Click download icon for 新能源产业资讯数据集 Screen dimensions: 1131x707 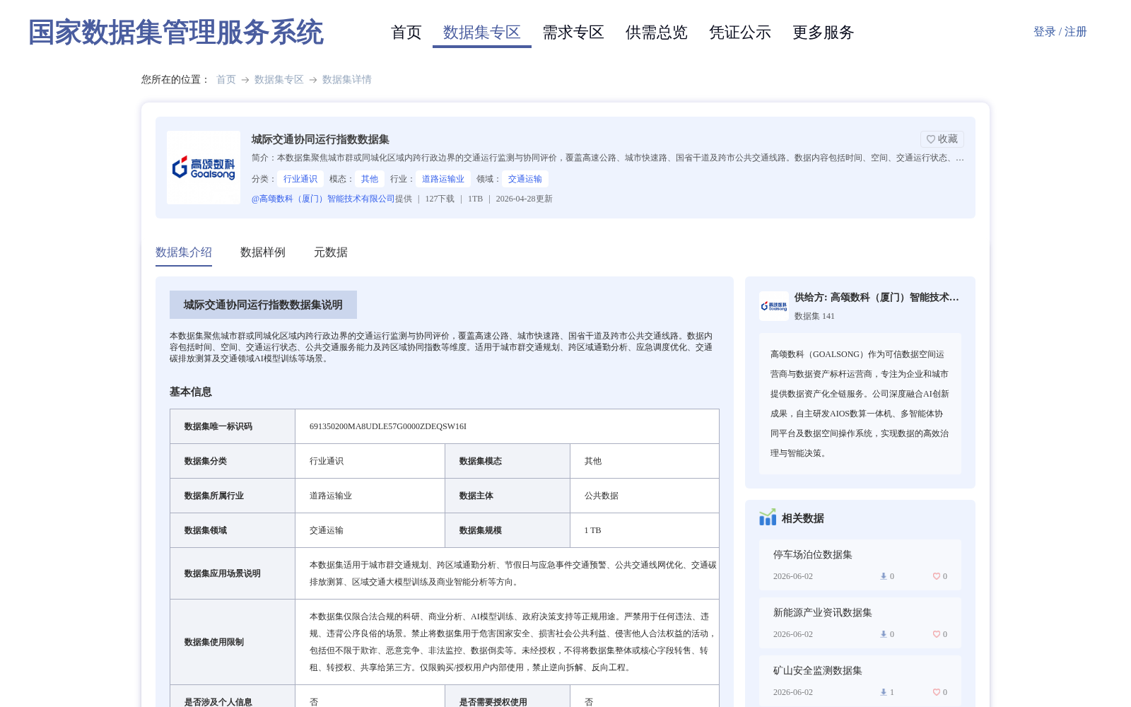tap(883, 634)
